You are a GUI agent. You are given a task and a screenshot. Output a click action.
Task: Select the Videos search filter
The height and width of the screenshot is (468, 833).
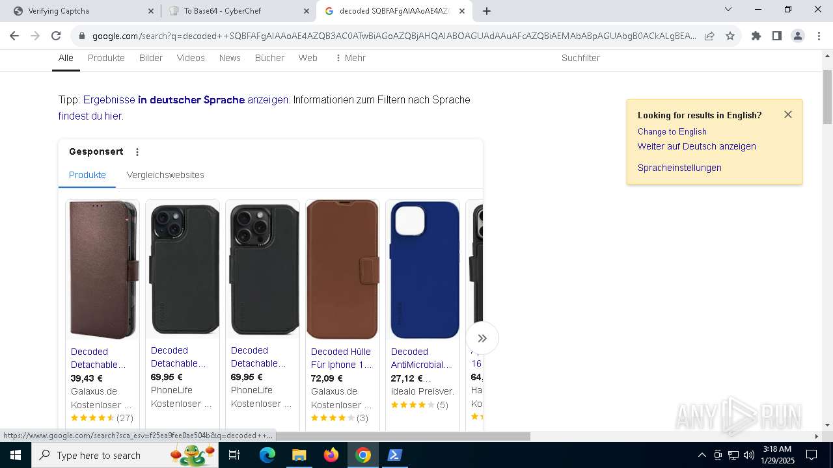(191, 58)
